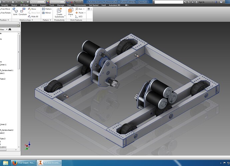Click Show relationships

32,9
